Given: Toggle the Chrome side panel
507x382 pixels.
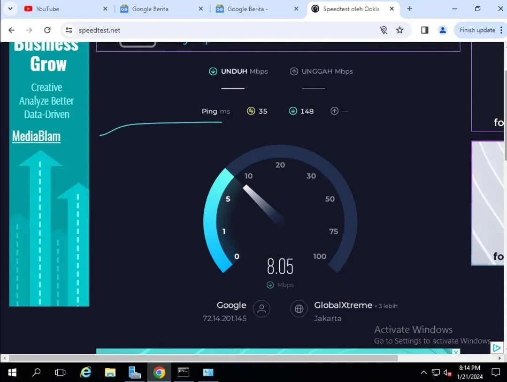Looking at the screenshot, I should tap(425, 30).
